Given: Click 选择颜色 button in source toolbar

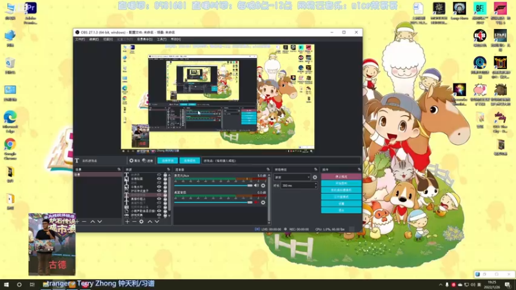Looking at the screenshot, I should click(190, 160).
